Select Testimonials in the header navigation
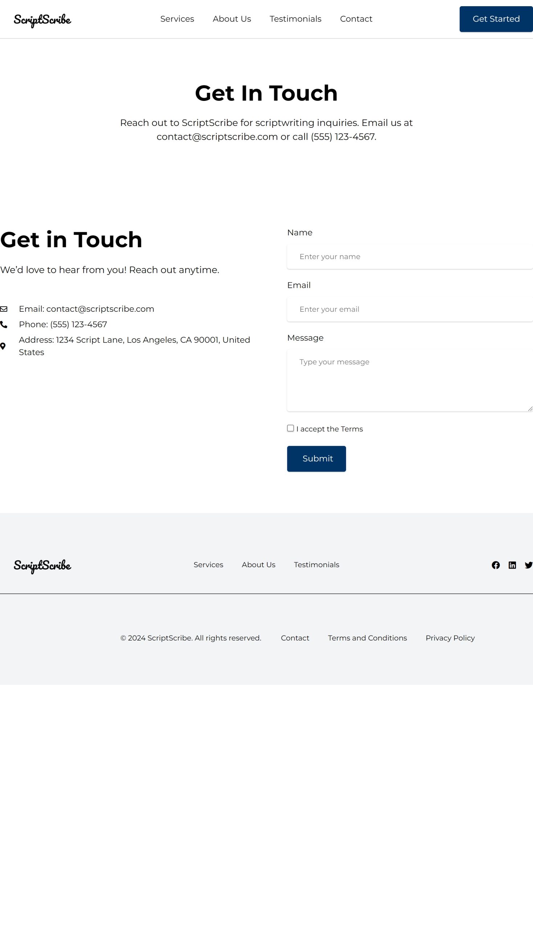533x929 pixels. pos(296,19)
